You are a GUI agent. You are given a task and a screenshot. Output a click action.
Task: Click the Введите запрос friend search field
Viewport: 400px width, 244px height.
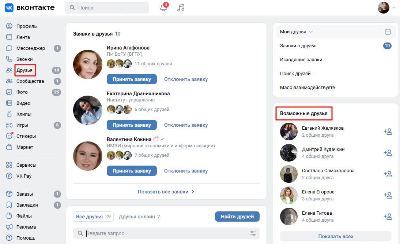tap(166, 233)
